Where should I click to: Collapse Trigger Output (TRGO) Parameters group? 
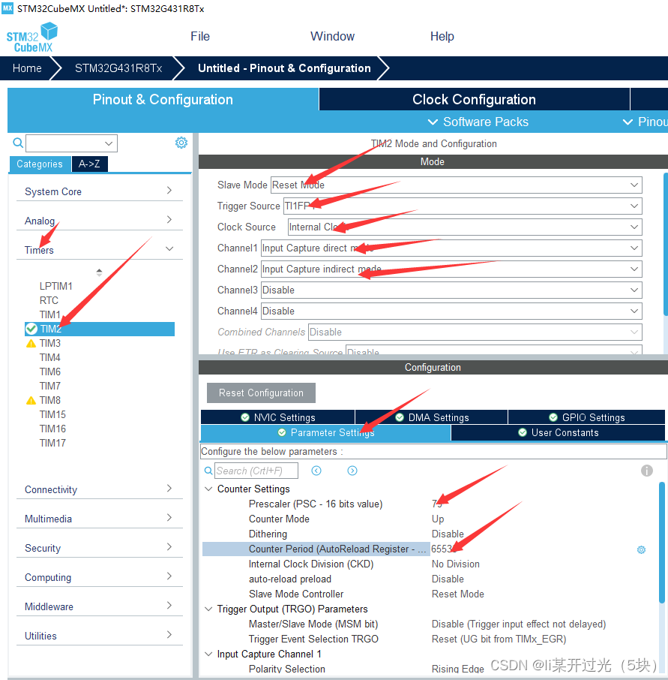[208, 609]
